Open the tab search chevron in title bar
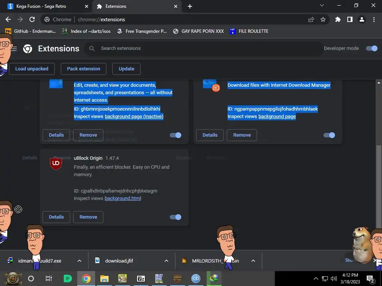Image resolution: width=382 pixels, height=286 pixels. point(322,5)
